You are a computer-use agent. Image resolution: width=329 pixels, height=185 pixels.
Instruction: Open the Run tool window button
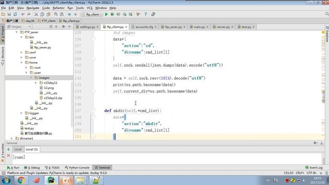[x=13, y=168]
